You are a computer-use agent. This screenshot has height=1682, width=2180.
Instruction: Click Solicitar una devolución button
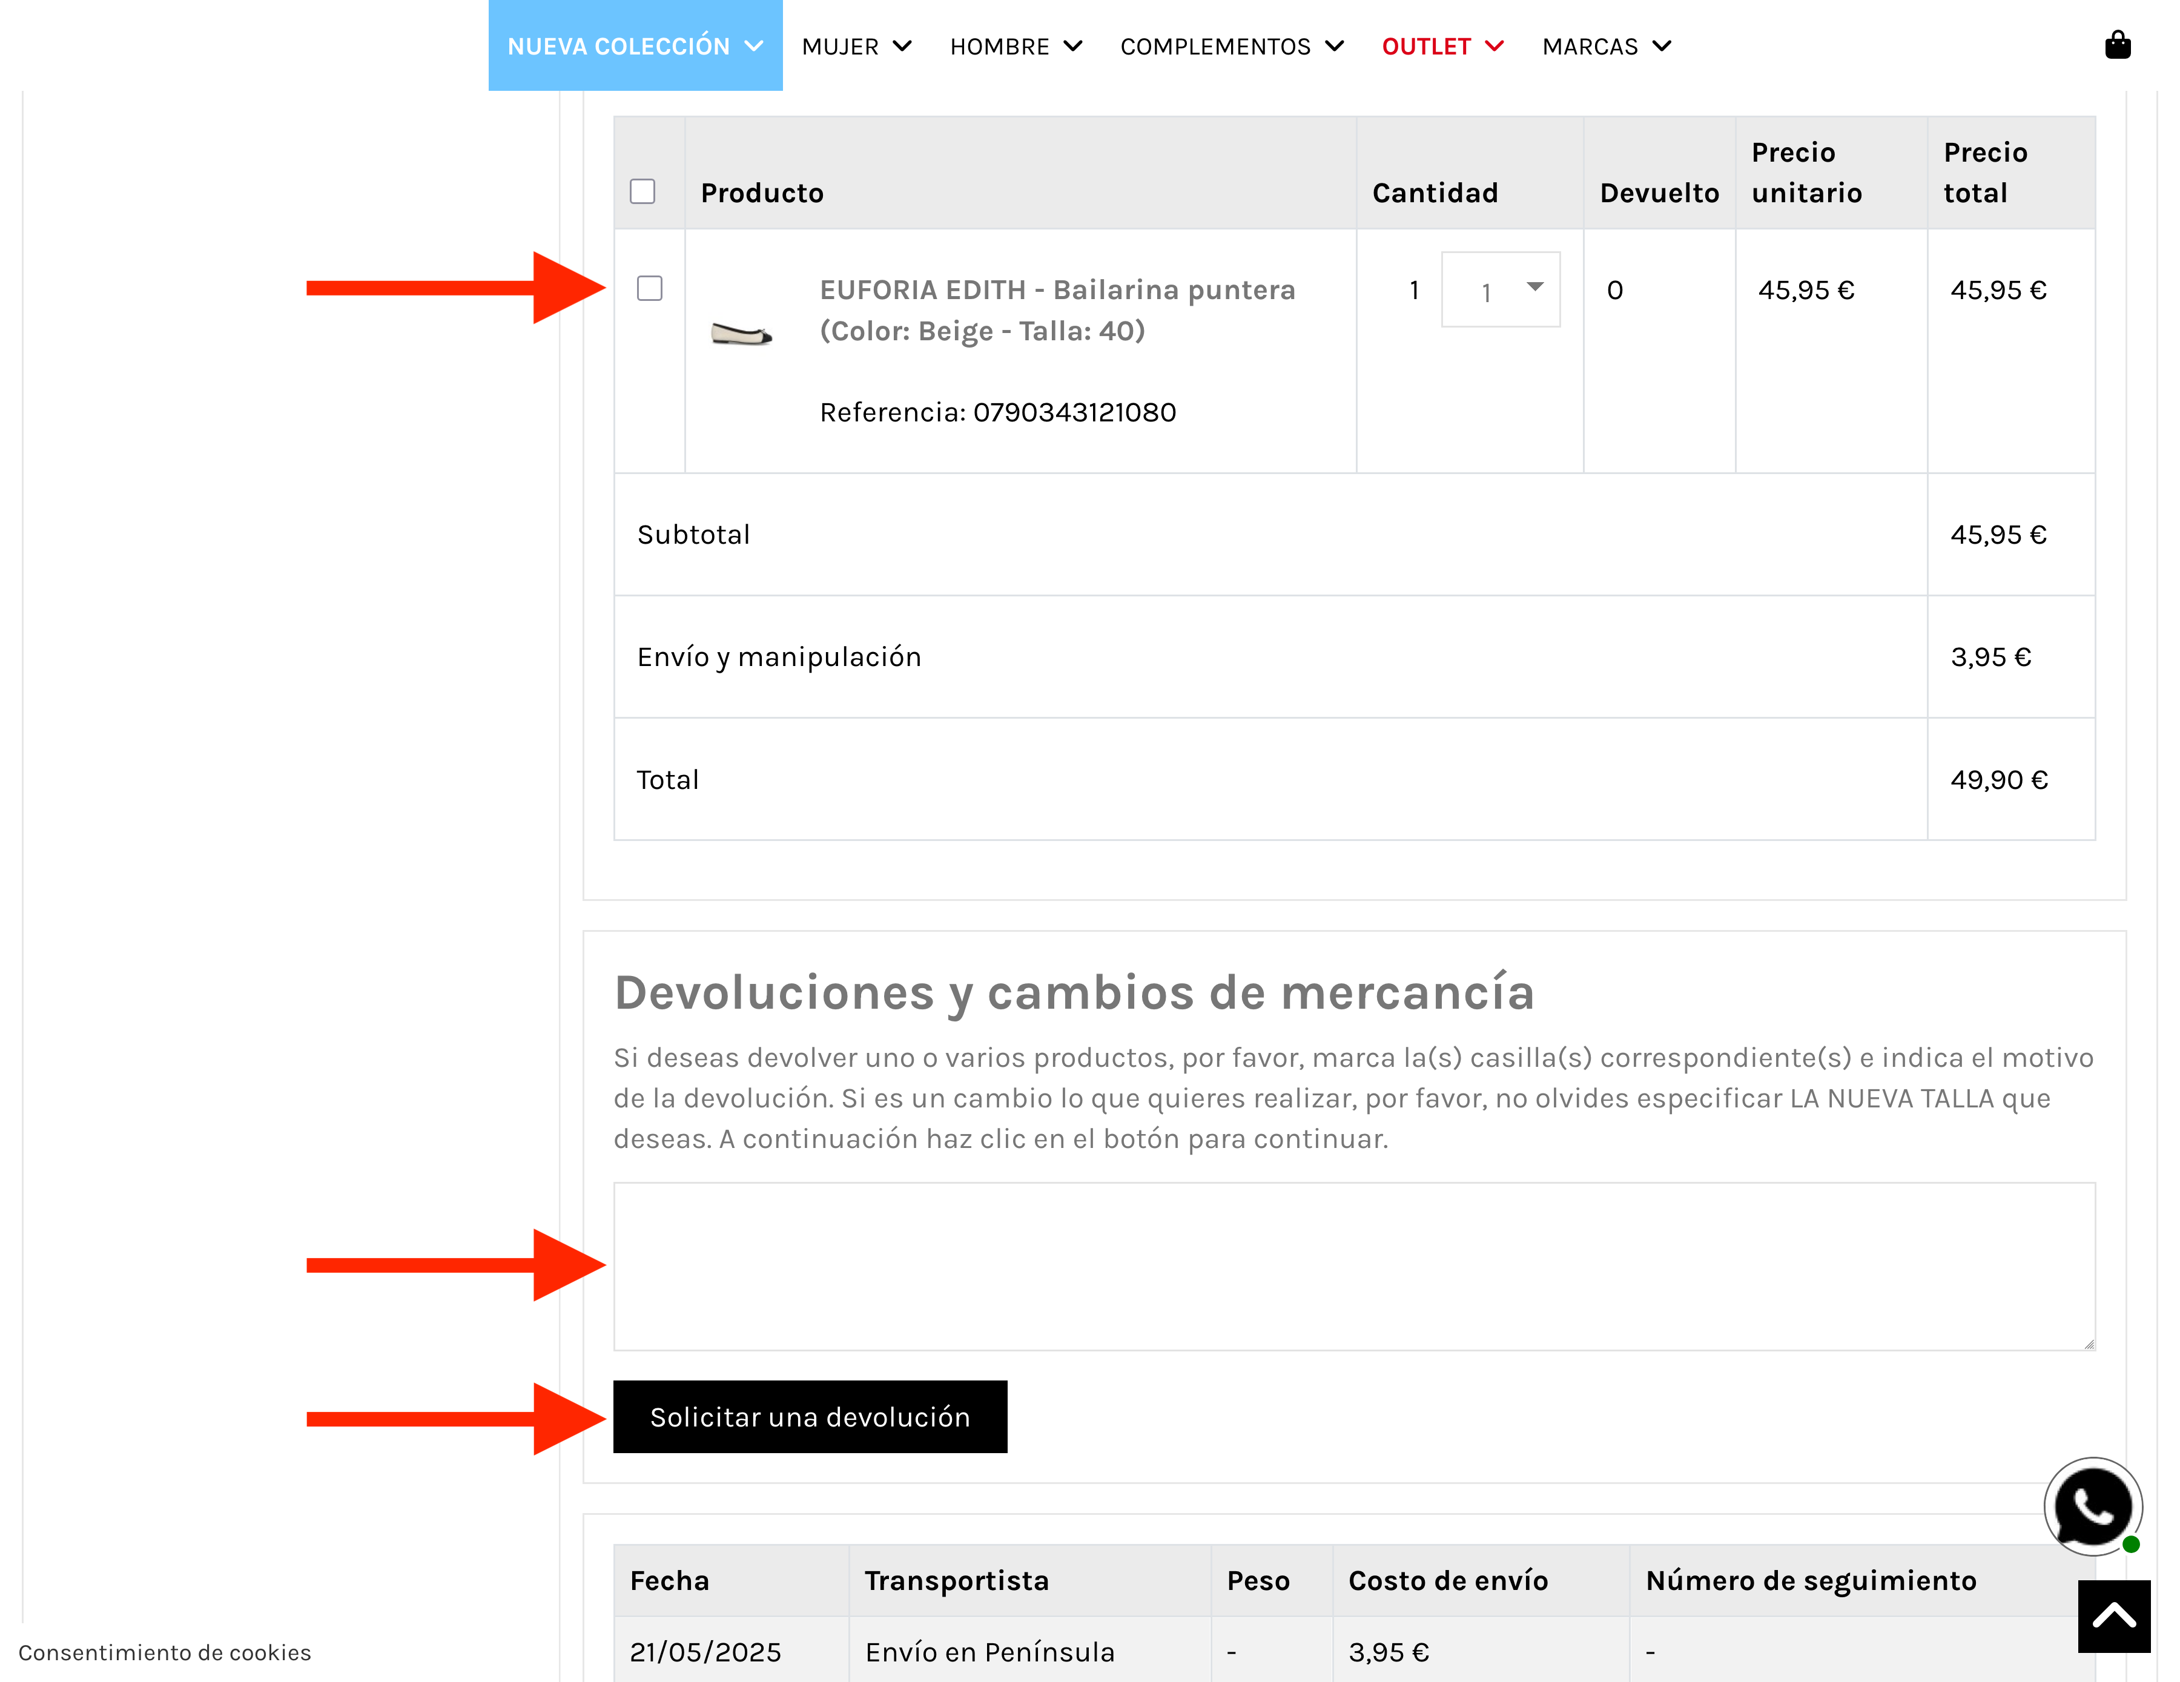coord(810,1416)
